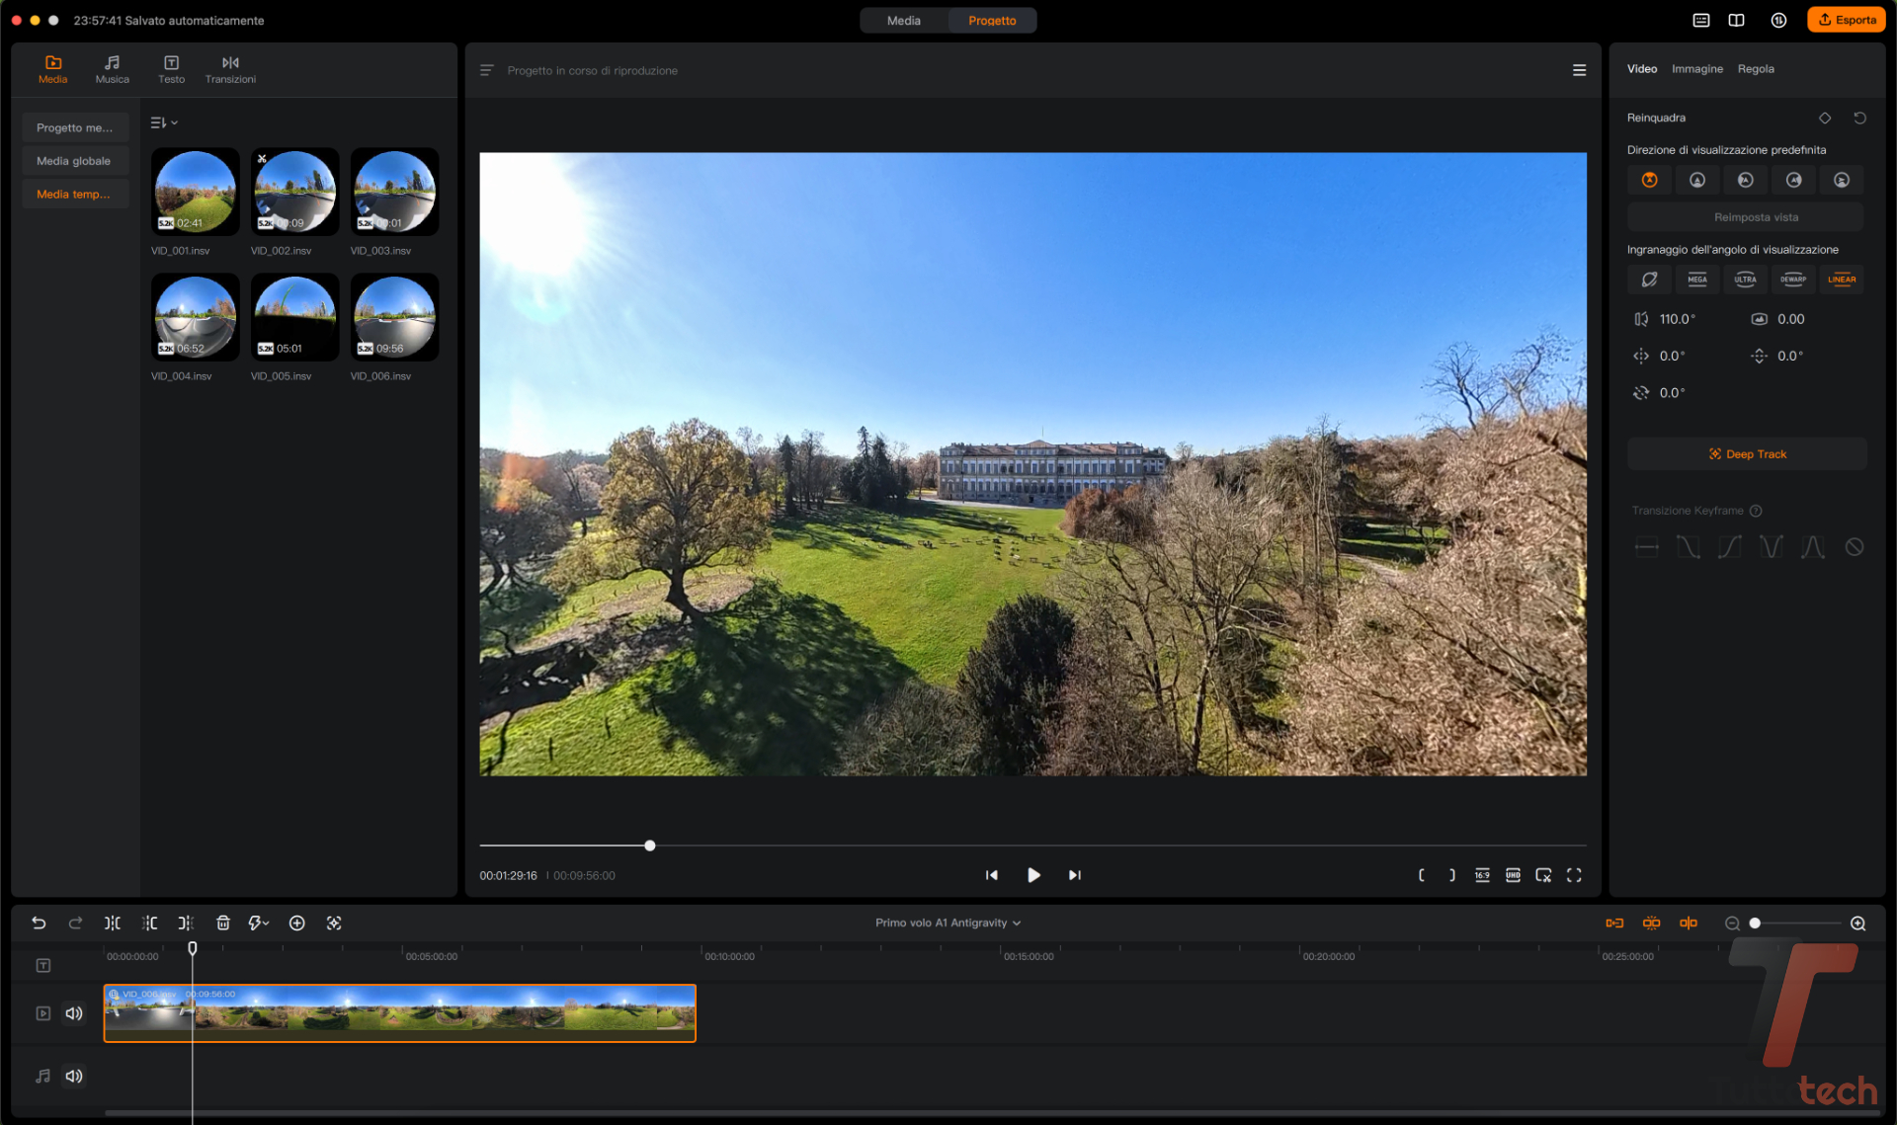Screen dimensions: 1897x1125
Task: Click the Deep Track button
Action: click(1746, 454)
